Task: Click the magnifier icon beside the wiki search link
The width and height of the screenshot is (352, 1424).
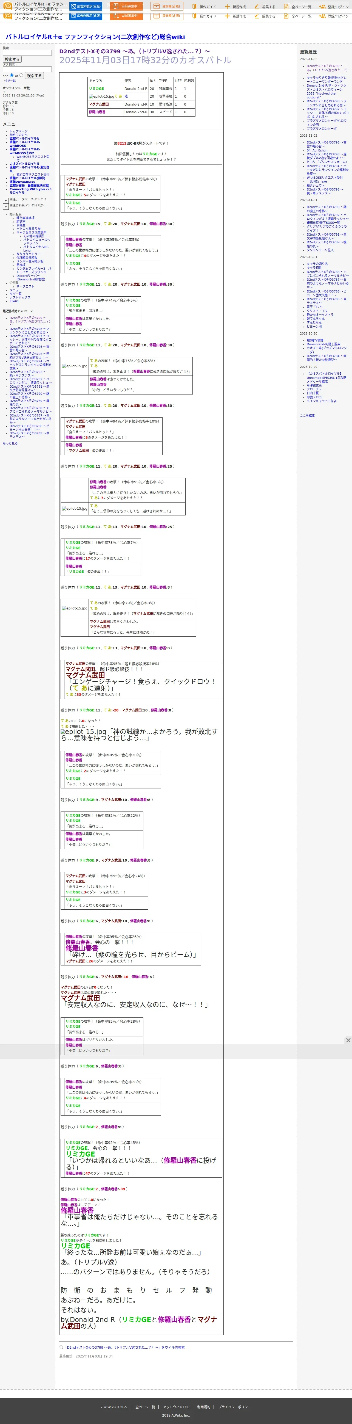Action: click(61, 1346)
